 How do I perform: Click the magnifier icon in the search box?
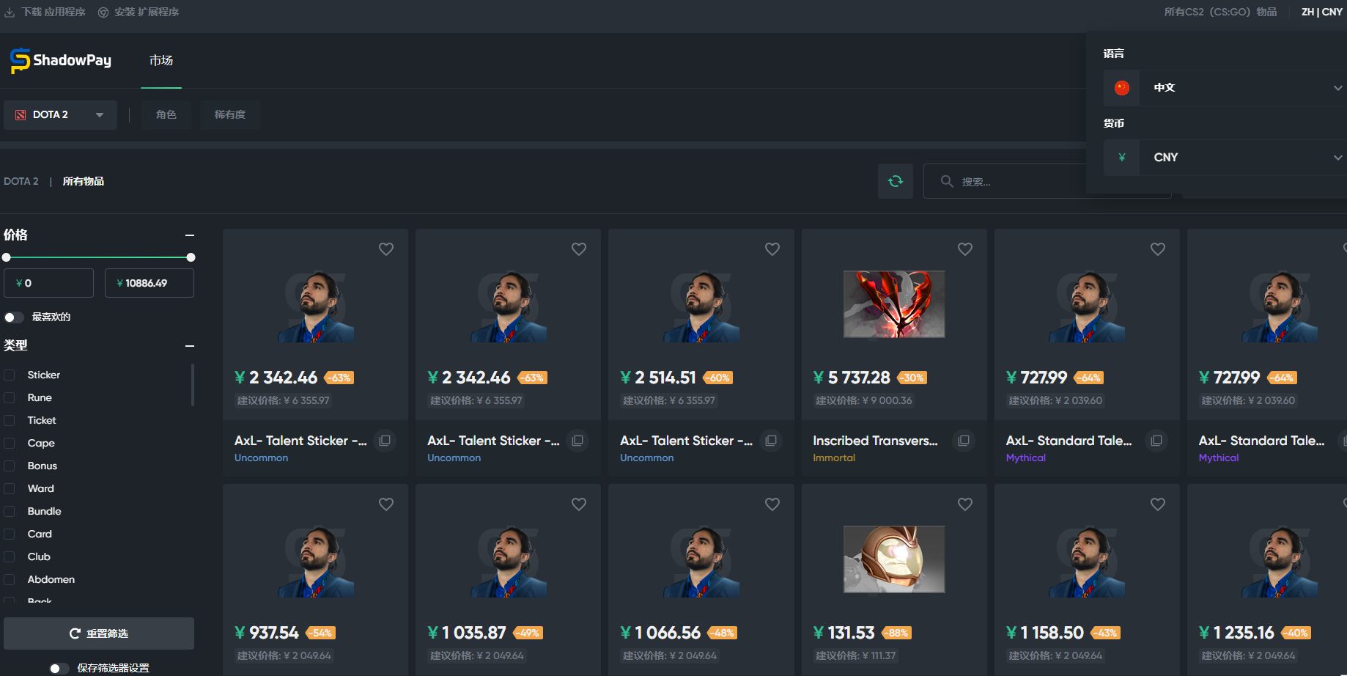(947, 181)
